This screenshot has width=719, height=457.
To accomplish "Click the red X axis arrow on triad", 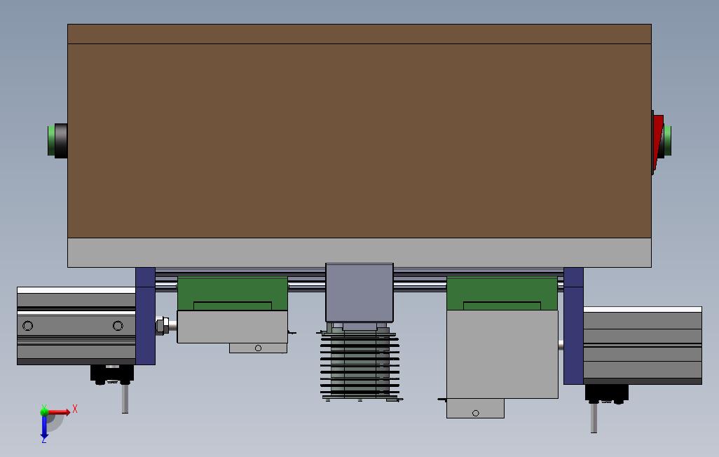I will click(60, 412).
